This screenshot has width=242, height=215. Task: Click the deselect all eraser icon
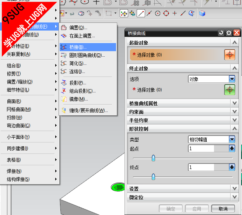coord(81,13)
